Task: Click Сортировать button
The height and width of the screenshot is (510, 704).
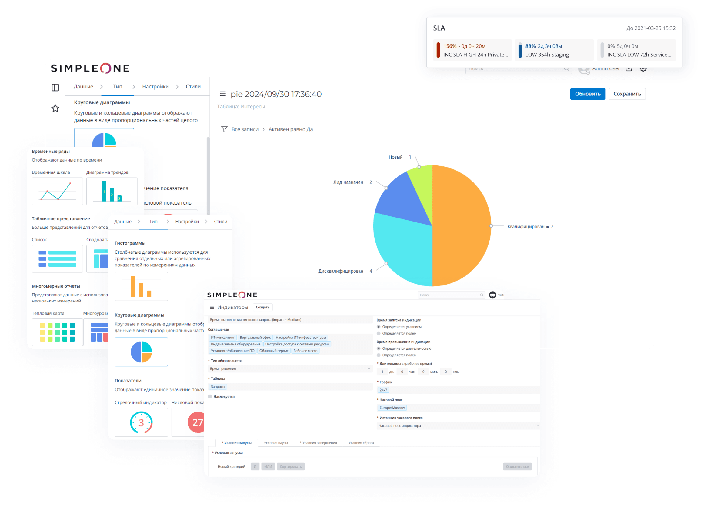Action: click(291, 466)
